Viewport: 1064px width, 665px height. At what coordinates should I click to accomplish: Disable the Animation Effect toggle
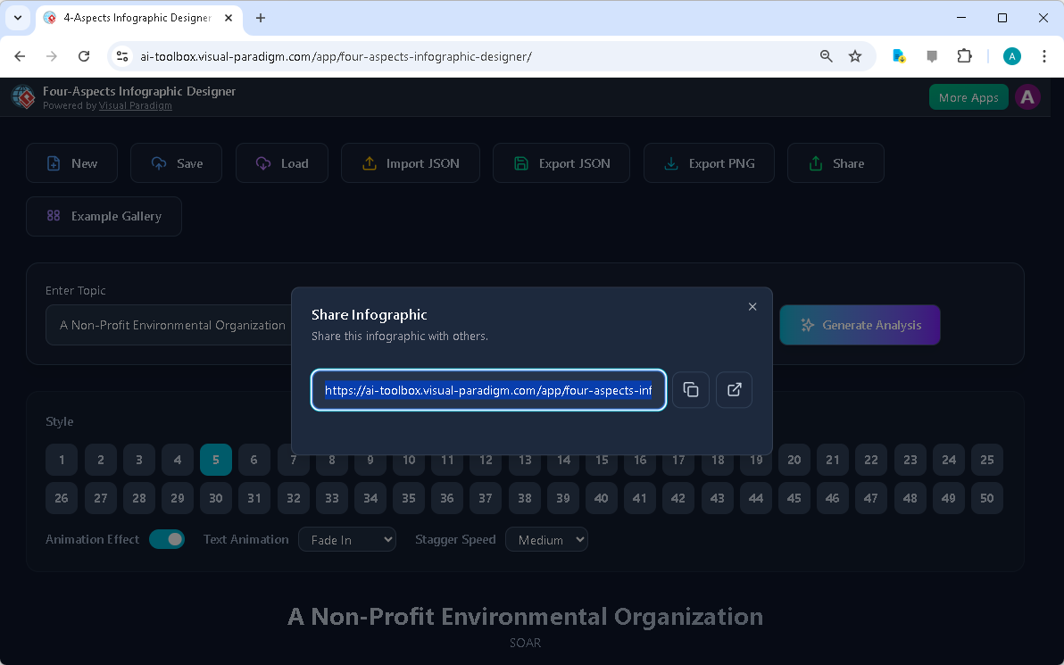coord(167,539)
